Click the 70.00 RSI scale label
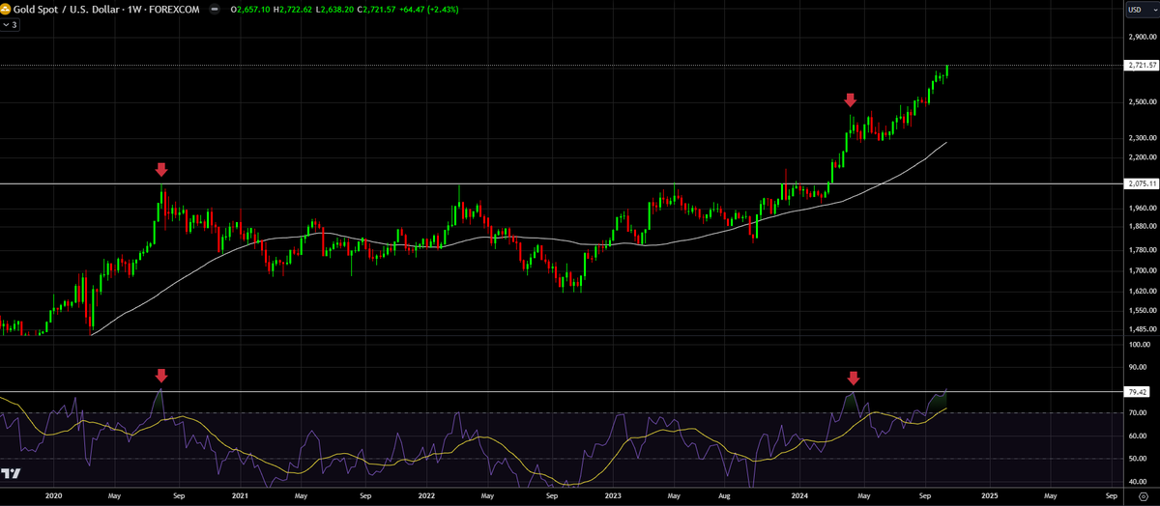The height and width of the screenshot is (506, 1160). coord(1137,413)
